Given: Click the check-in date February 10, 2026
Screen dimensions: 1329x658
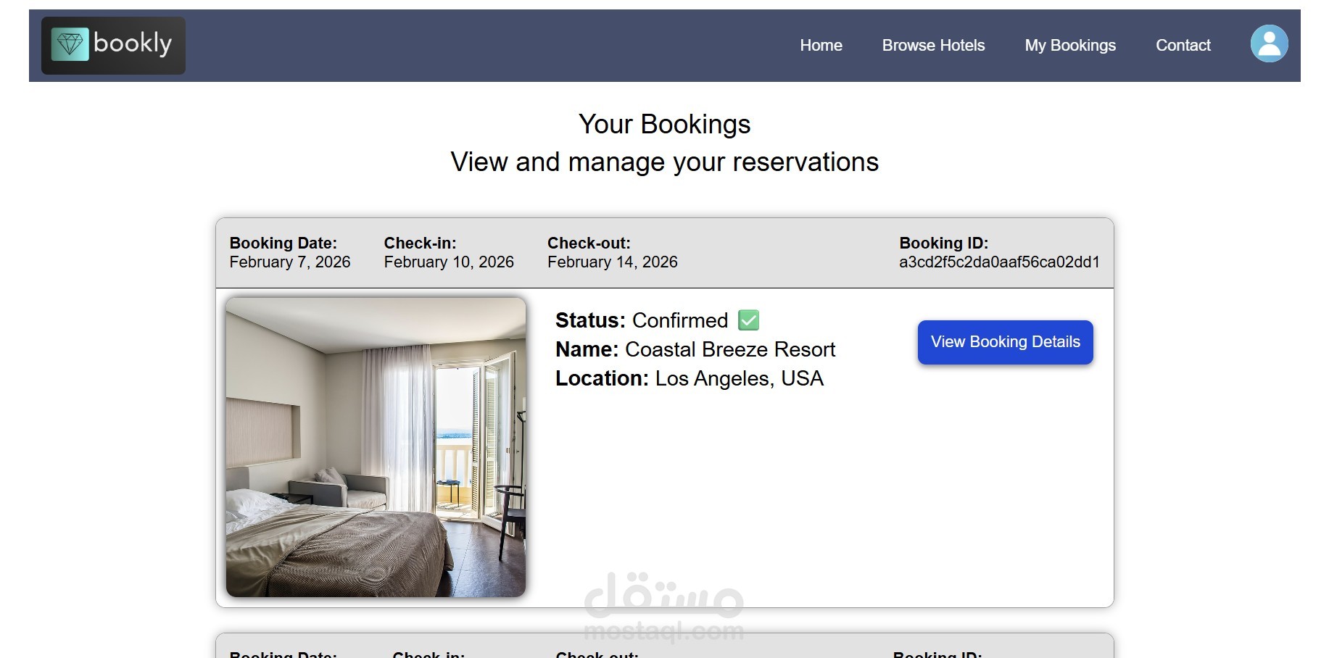Looking at the screenshot, I should [449, 262].
